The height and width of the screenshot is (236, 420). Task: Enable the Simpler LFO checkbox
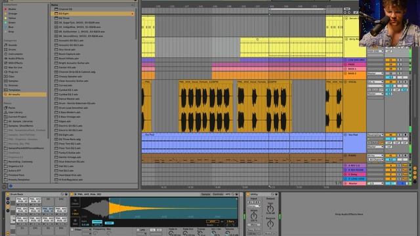click(138, 230)
